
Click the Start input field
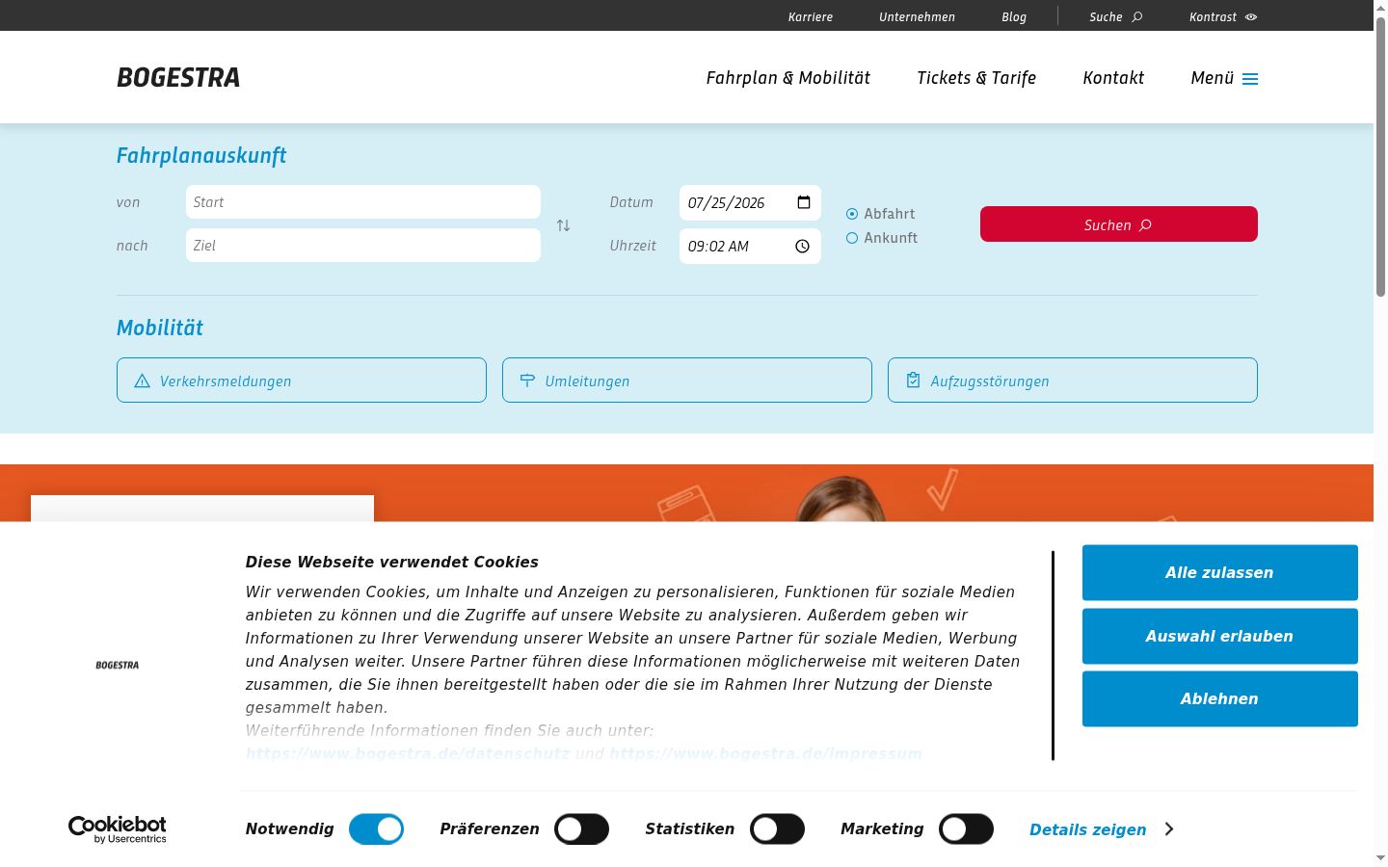click(363, 202)
